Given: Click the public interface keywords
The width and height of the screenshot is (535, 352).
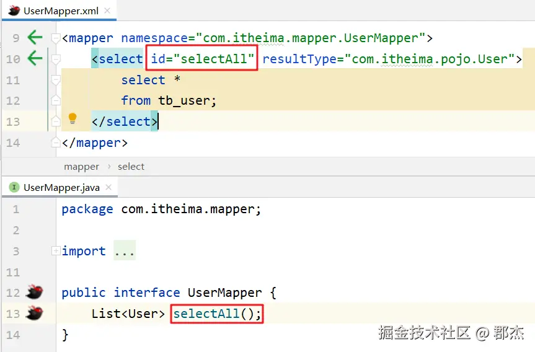Looking at the screenshot, I should coord(121,293).
